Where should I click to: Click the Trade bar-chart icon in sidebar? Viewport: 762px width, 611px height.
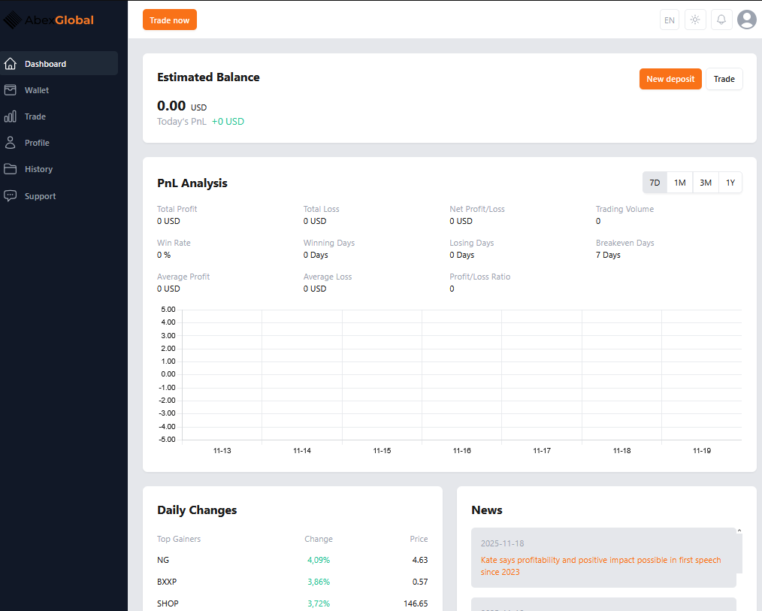click(x=11, y=116)
